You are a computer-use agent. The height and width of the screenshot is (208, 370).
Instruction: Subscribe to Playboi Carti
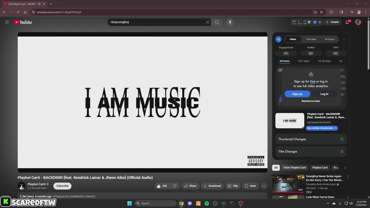[62, 186]
